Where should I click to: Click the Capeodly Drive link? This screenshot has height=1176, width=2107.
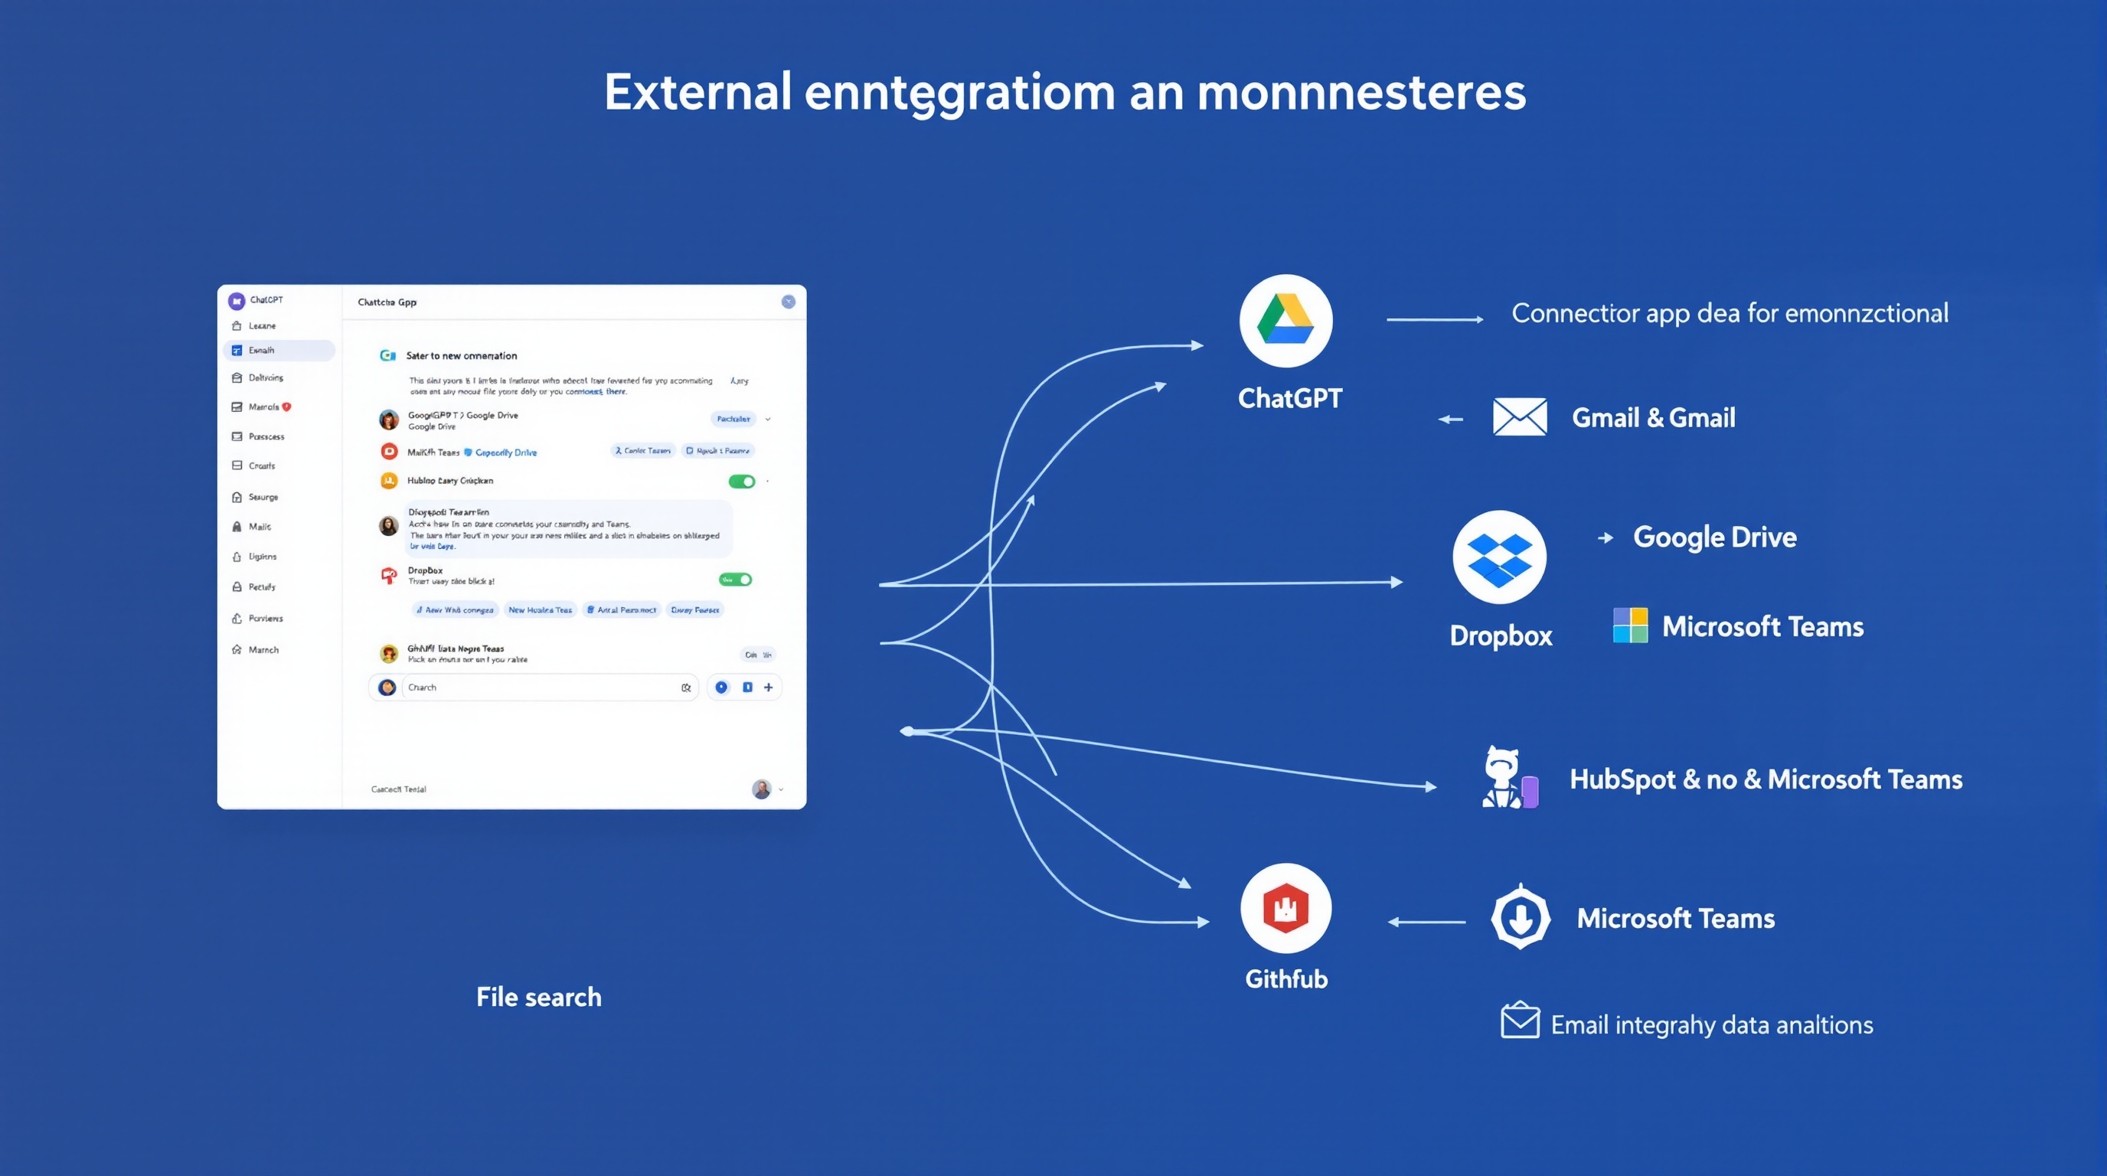click(505, 452)
